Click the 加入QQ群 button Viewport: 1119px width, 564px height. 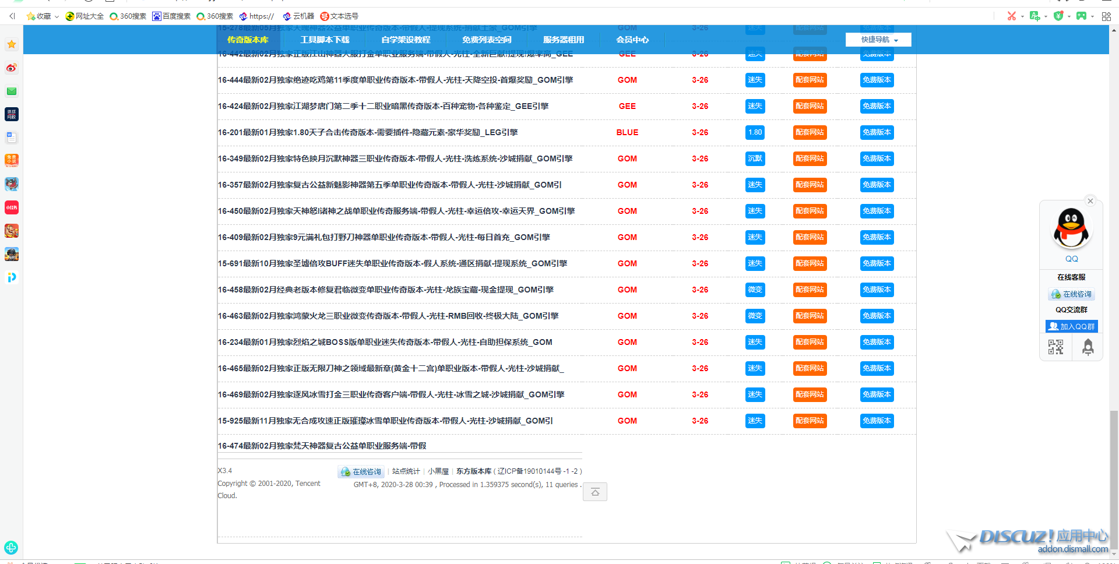[x=1071, y=326]
